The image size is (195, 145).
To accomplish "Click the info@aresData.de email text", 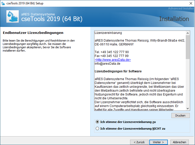I will pos(107,64).
